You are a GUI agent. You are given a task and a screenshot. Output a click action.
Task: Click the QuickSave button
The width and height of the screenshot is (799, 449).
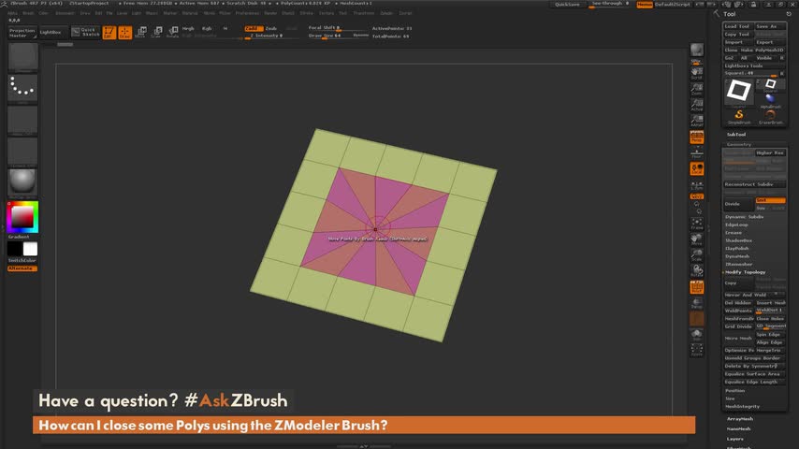567,4
